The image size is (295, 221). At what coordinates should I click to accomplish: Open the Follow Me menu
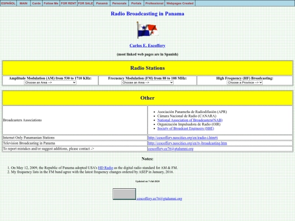tap(51, 3)
